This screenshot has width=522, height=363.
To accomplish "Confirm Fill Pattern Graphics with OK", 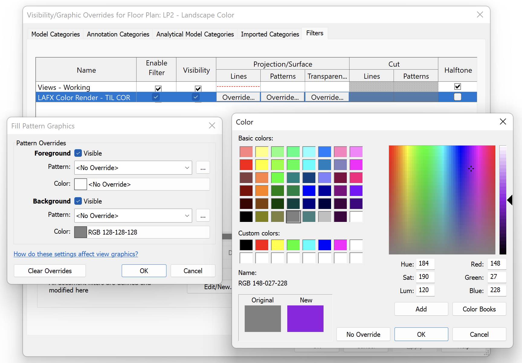I will 144,271.
